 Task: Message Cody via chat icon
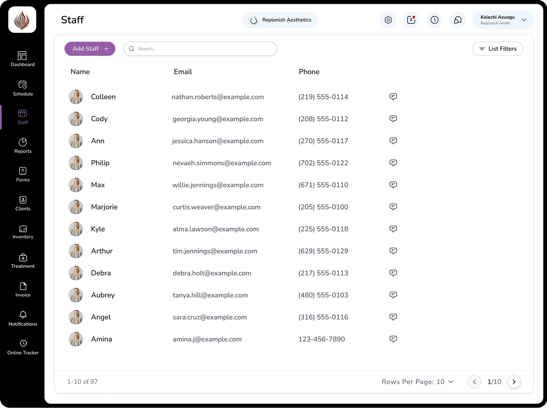tap(393, 119)
